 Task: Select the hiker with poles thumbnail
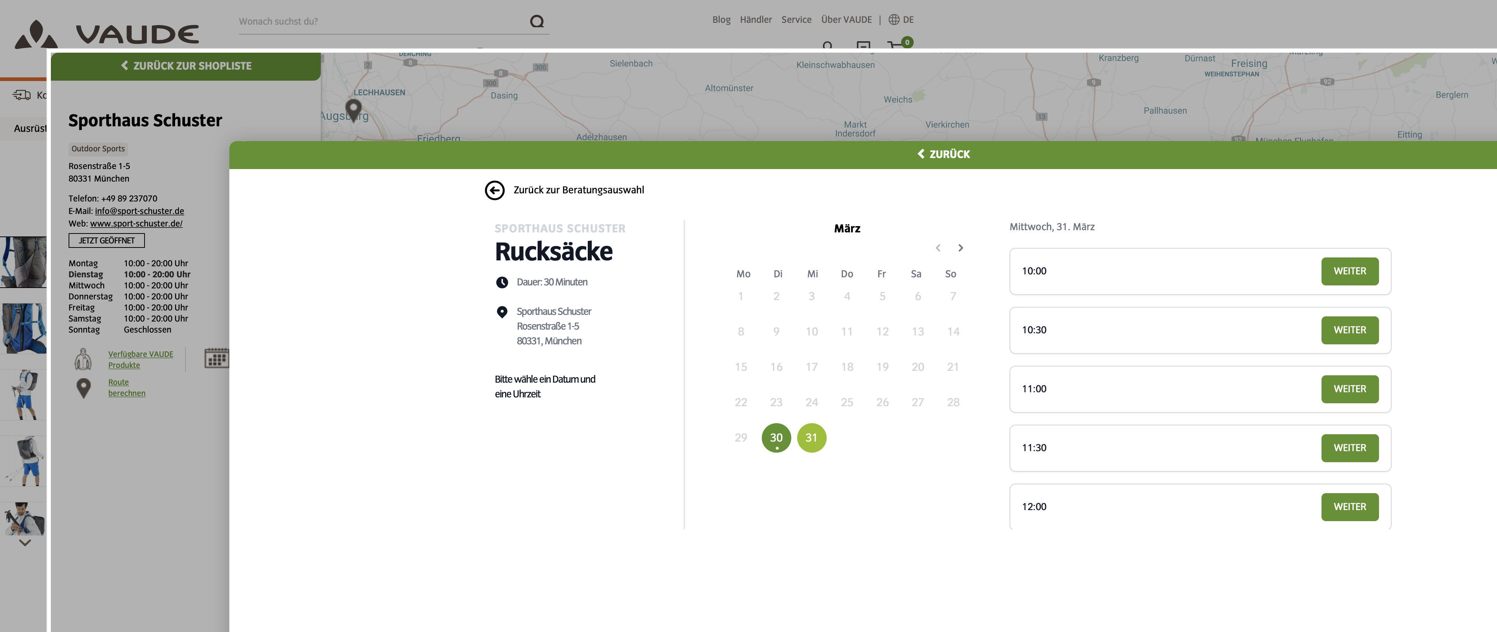[23, 461]
